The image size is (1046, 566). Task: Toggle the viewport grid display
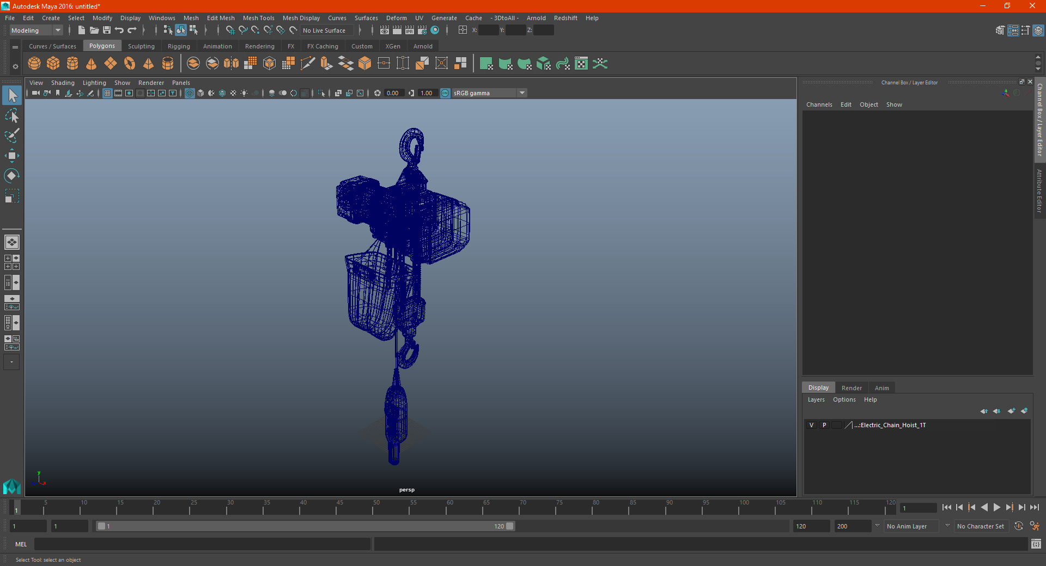107,93
